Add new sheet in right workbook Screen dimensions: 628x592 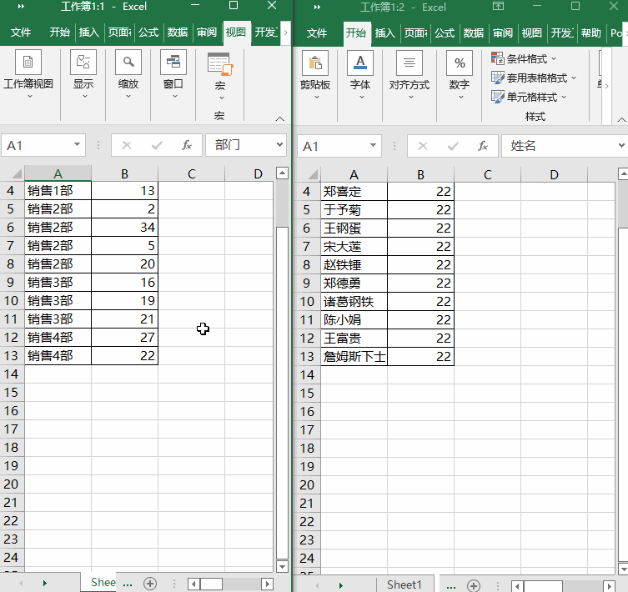coord(474,585)
